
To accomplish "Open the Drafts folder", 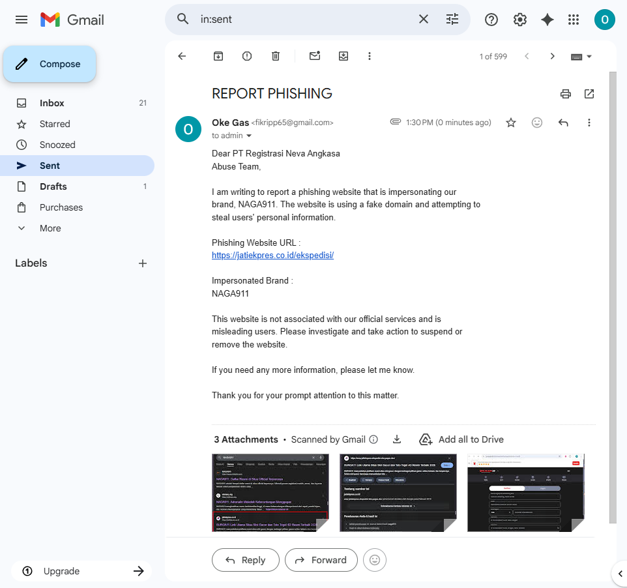I will (x=77, y=186).
